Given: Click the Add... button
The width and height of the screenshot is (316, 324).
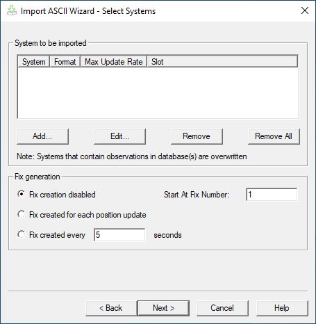Looking at the screenshot, I should point(42,136).
